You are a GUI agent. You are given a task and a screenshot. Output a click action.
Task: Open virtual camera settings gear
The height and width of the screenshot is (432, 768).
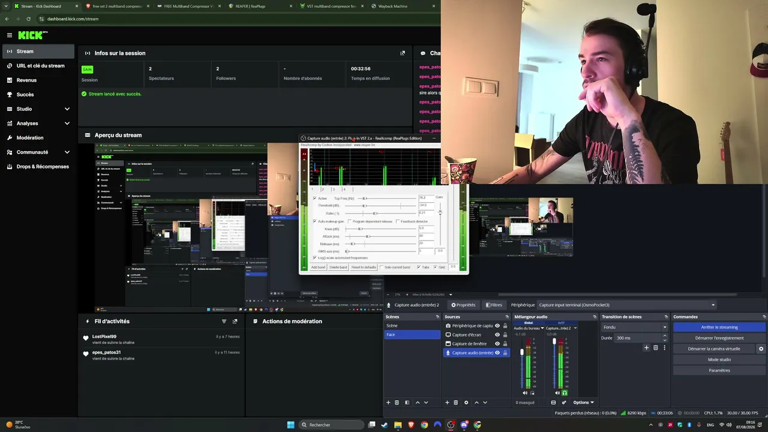(761, 349)
